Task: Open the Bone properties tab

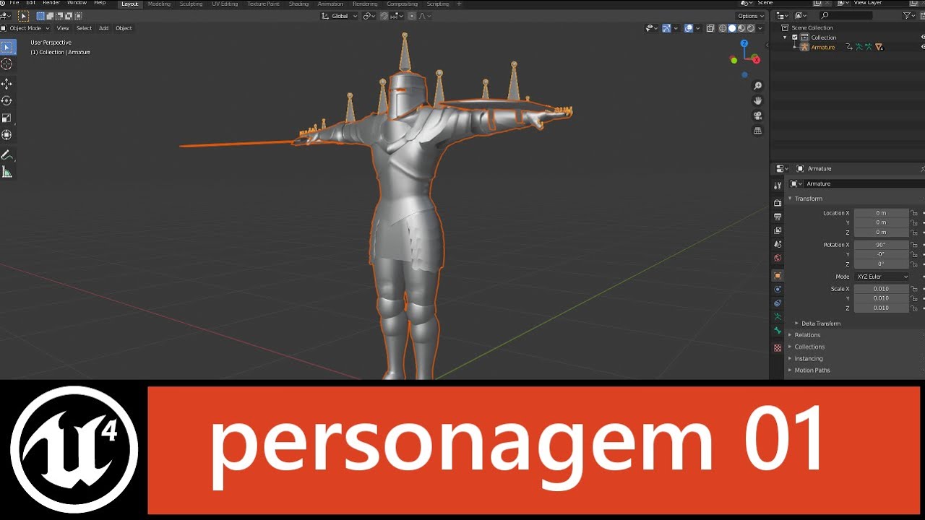Action: pyautogui.click(x=778, y=331)
